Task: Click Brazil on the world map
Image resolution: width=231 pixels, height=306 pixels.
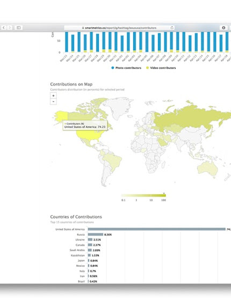Action: click(113, 160)
